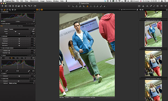Click the Levels highlight eyedropper picker
The height and width of the screenshot is (101, 168).
point(29,71)
